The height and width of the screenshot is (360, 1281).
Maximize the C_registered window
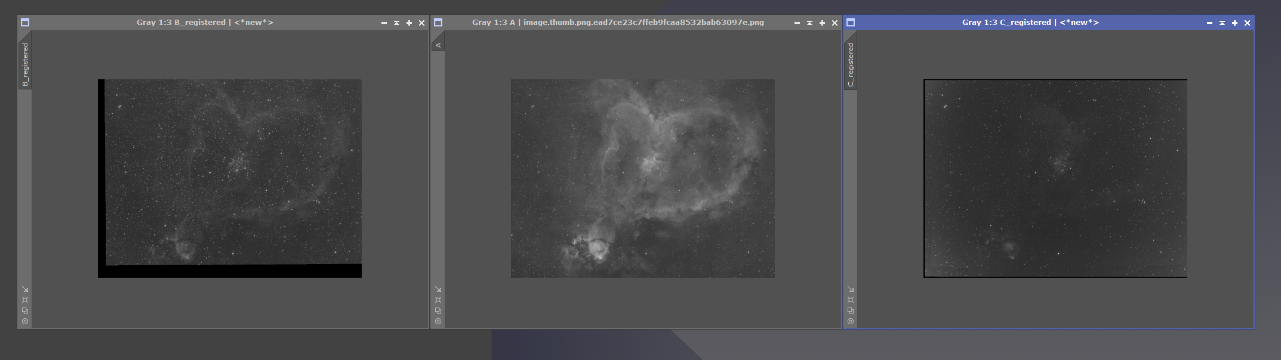[x=1234, y=23]
